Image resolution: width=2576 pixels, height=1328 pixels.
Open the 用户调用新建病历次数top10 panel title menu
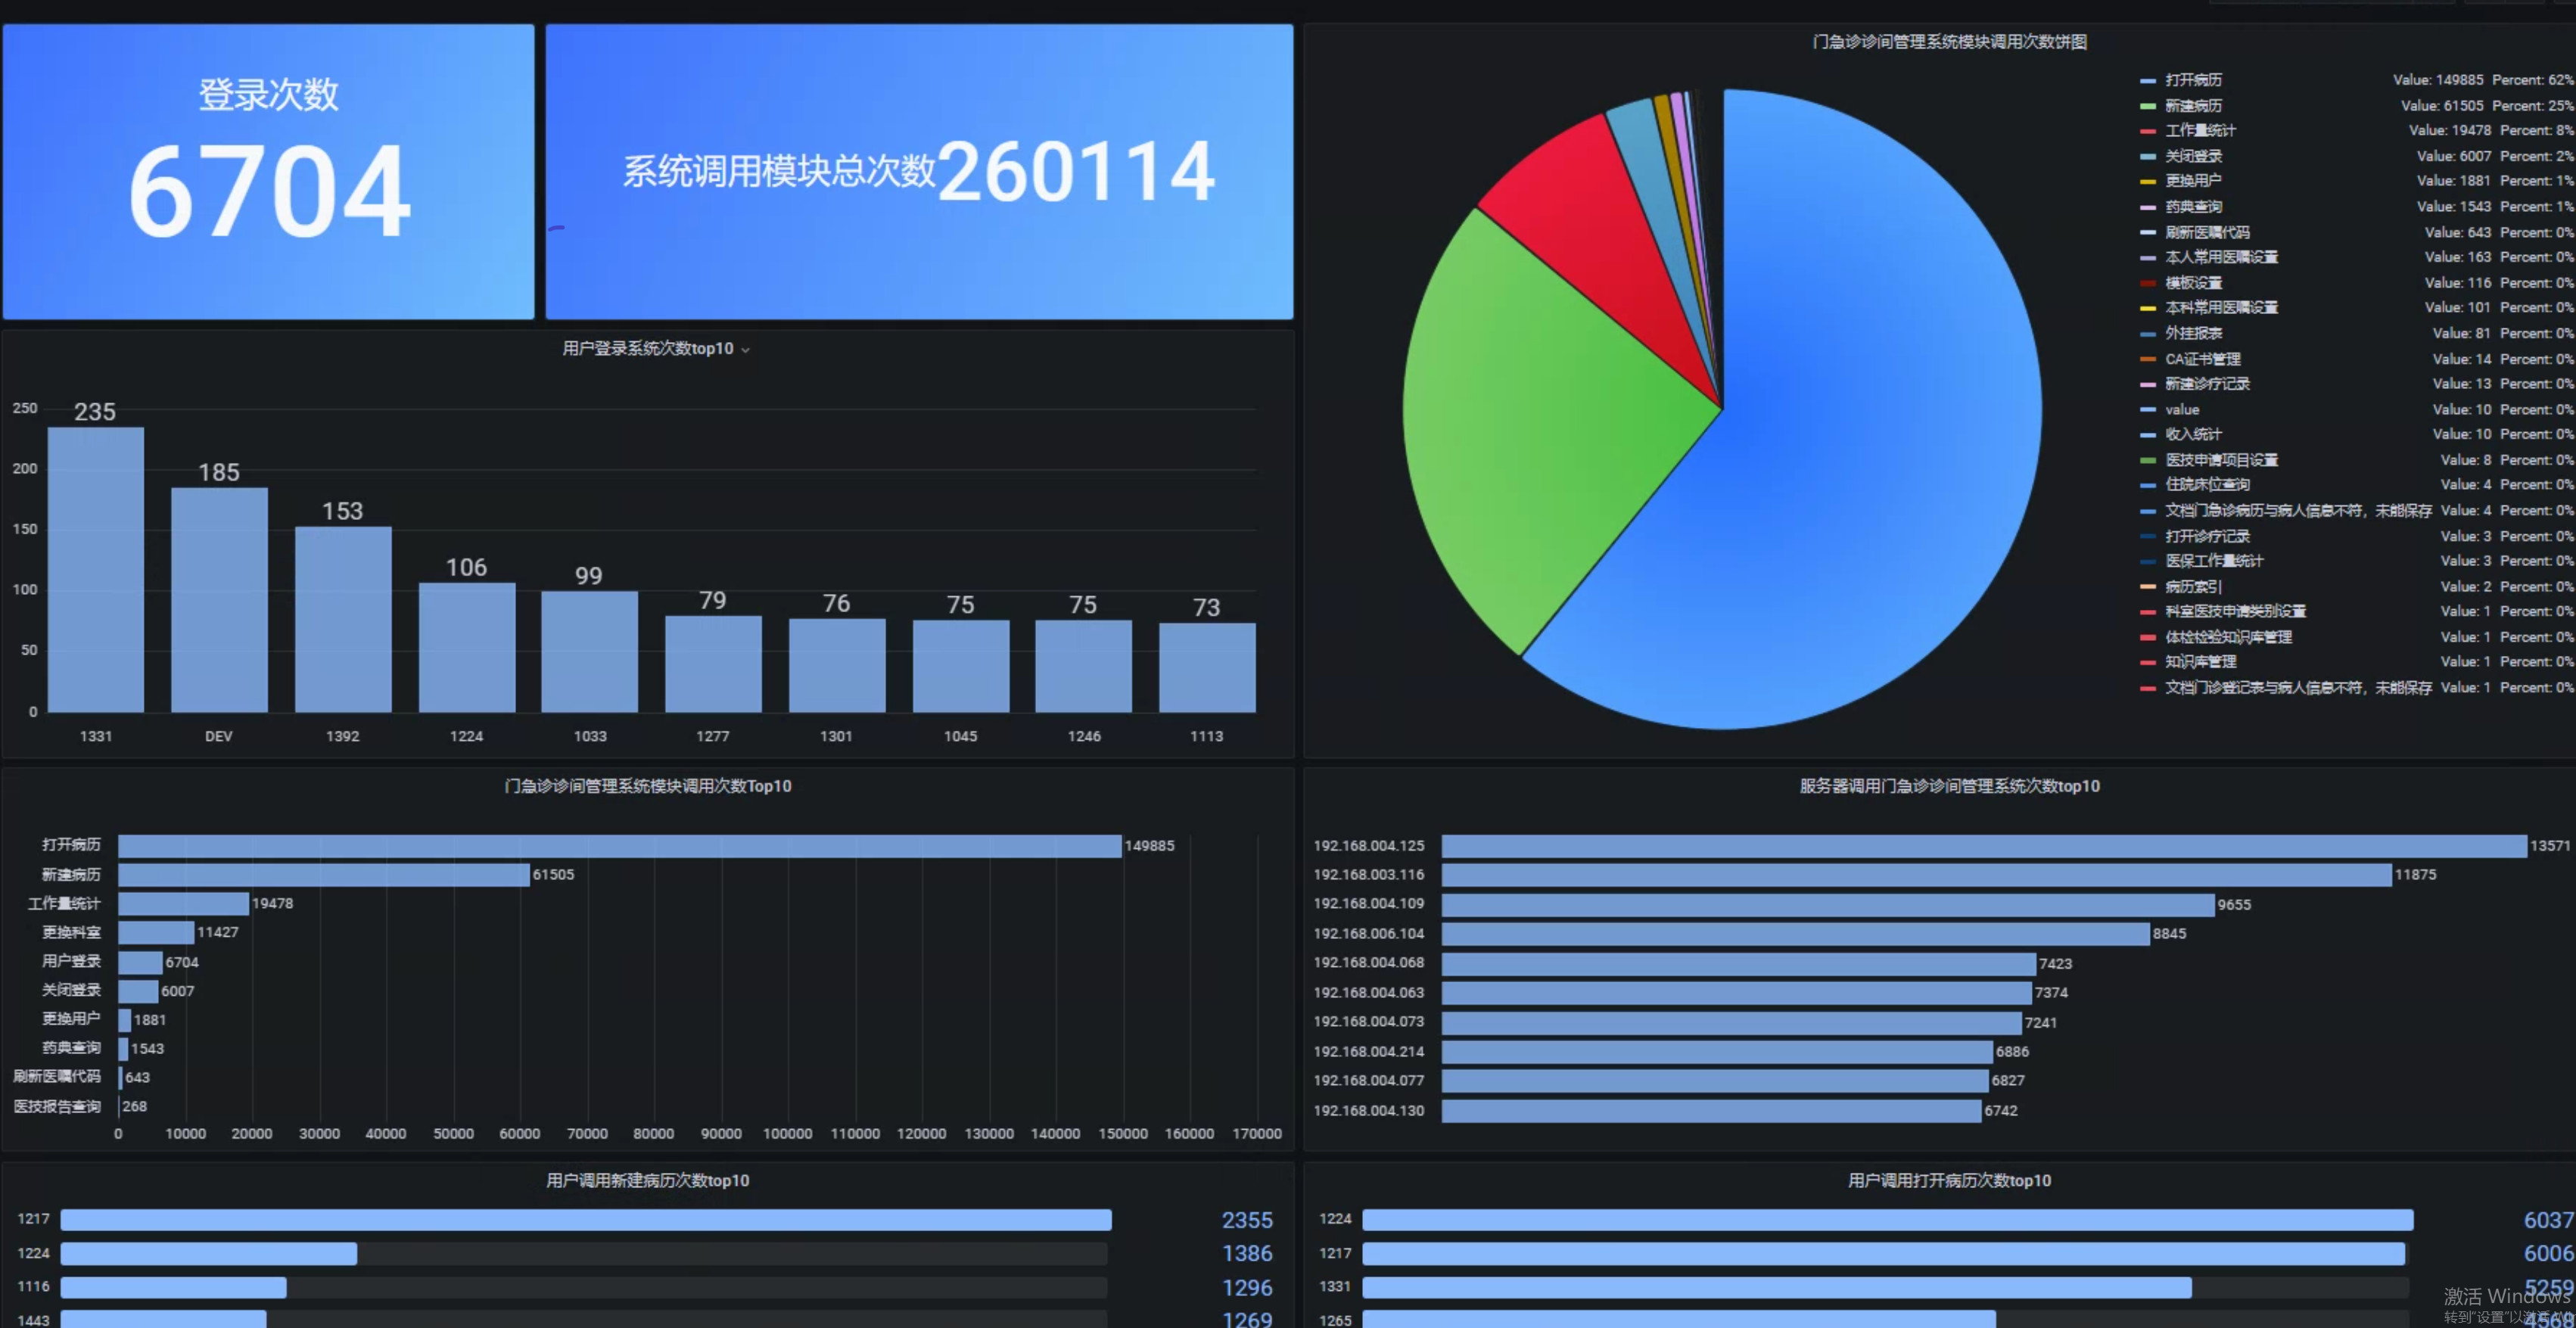click(x=647, y=1180)
